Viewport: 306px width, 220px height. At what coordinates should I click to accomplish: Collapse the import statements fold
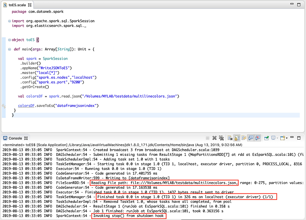[x=9, y=21]
